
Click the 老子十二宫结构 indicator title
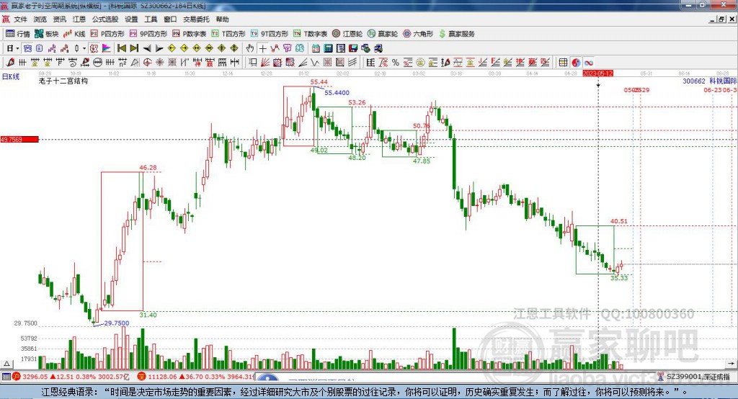[63, 81]
